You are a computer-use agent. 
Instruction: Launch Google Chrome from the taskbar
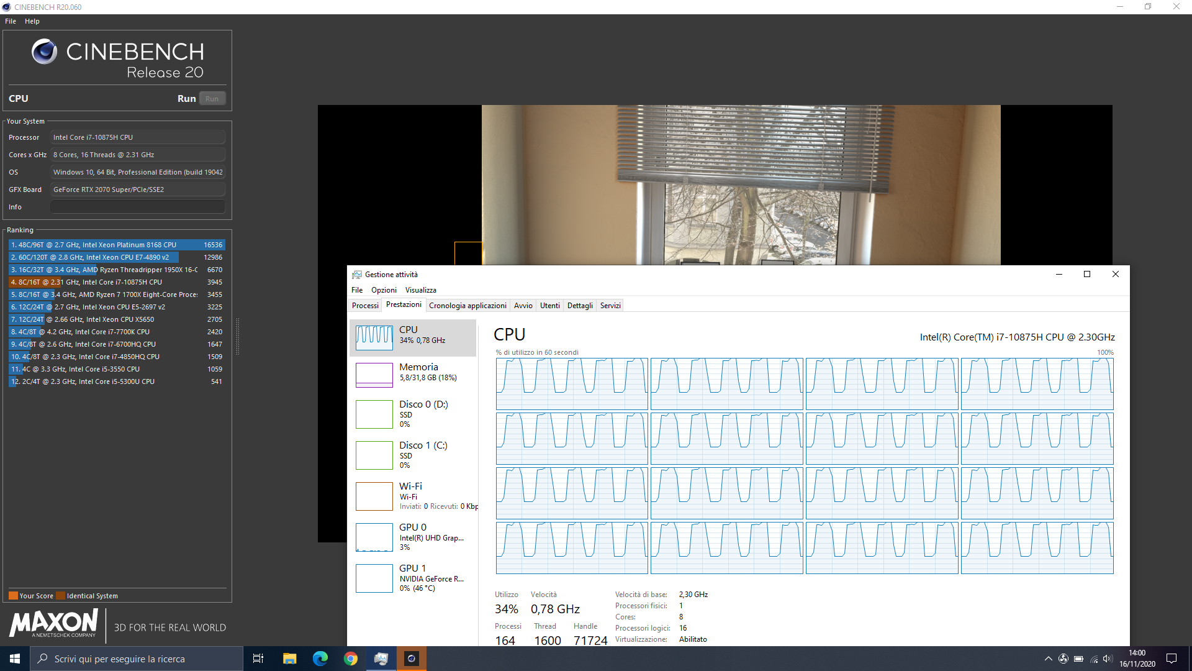351,659
